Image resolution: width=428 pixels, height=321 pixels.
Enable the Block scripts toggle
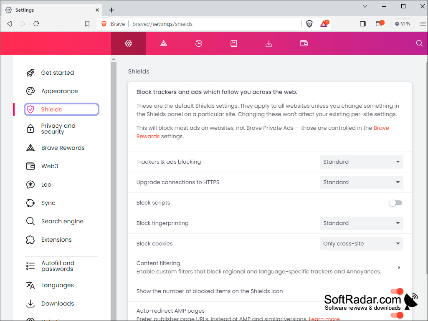(395, 203)
